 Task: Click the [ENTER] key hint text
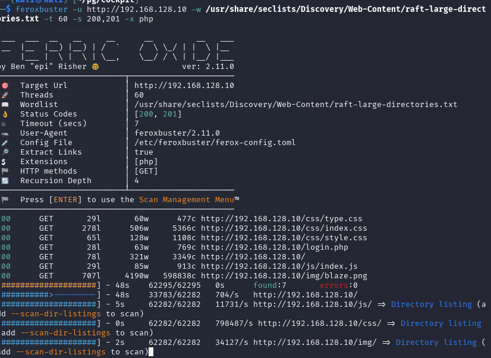65,199
